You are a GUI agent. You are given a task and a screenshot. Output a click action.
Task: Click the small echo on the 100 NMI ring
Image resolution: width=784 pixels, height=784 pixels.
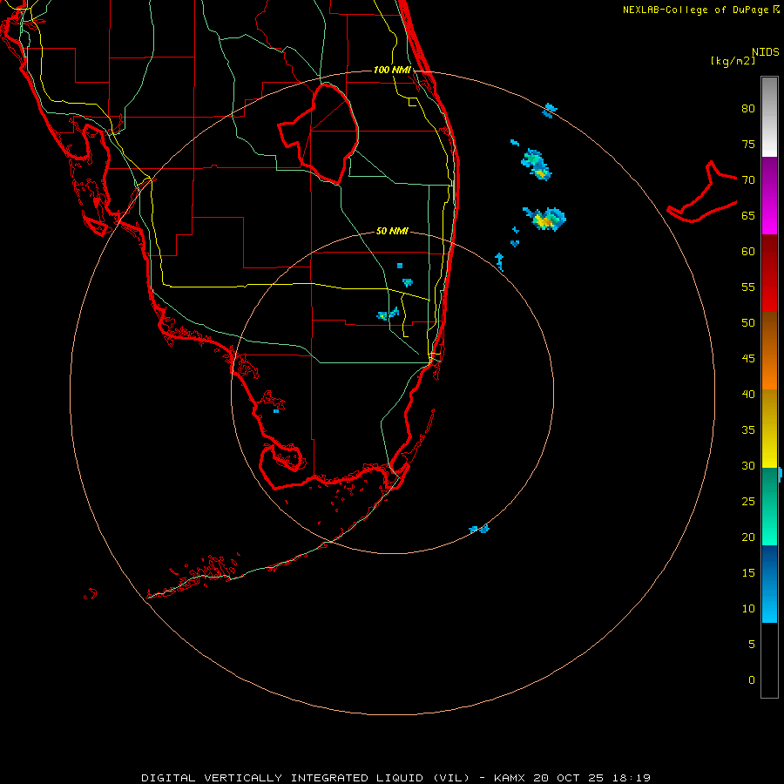coord(550,111)
